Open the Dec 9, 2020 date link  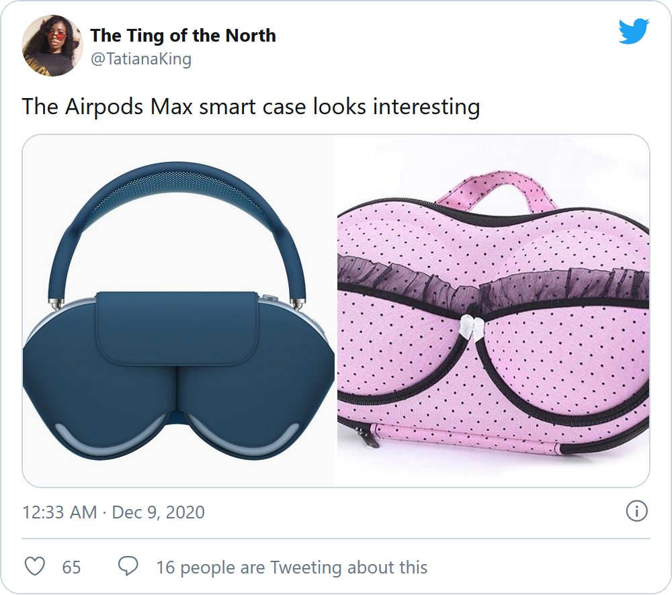pos(158,512)
